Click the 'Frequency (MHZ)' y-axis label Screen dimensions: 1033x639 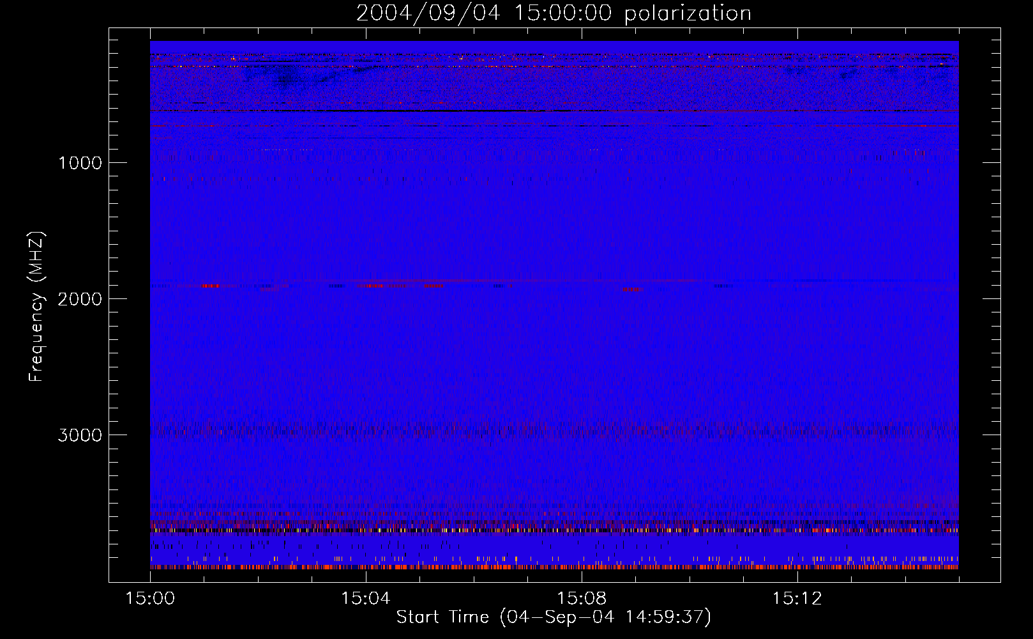coord(36,307)
